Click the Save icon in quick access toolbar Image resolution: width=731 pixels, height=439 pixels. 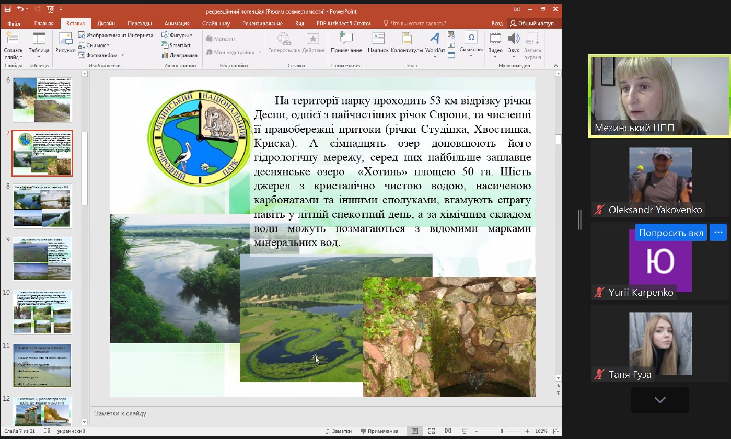tap(7, 9)
